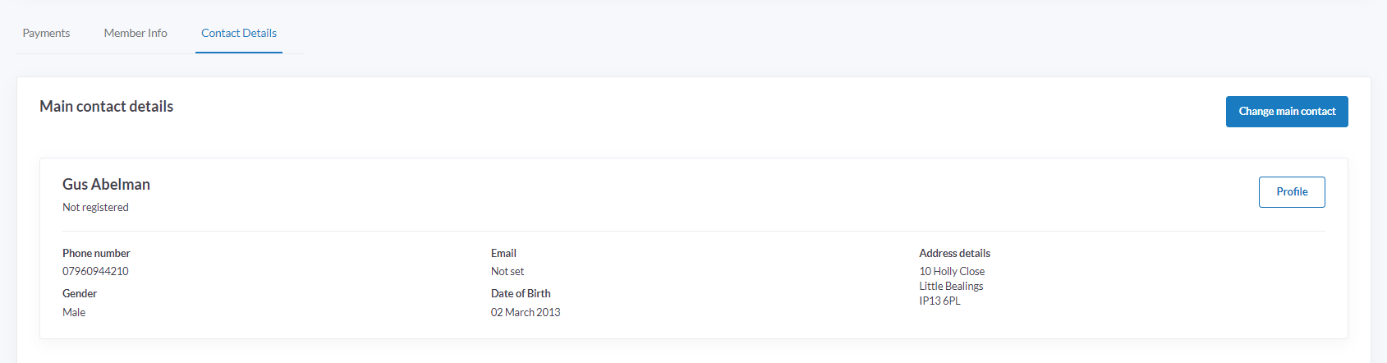Switch to the Member Info tab

pyautogui.click(x=135, y=33)
